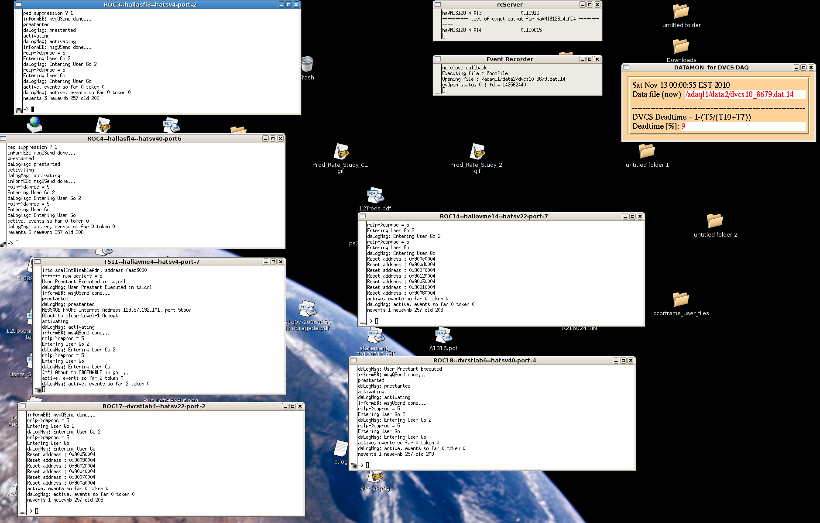Click the ROC3 window title bar

pos(150,4)
